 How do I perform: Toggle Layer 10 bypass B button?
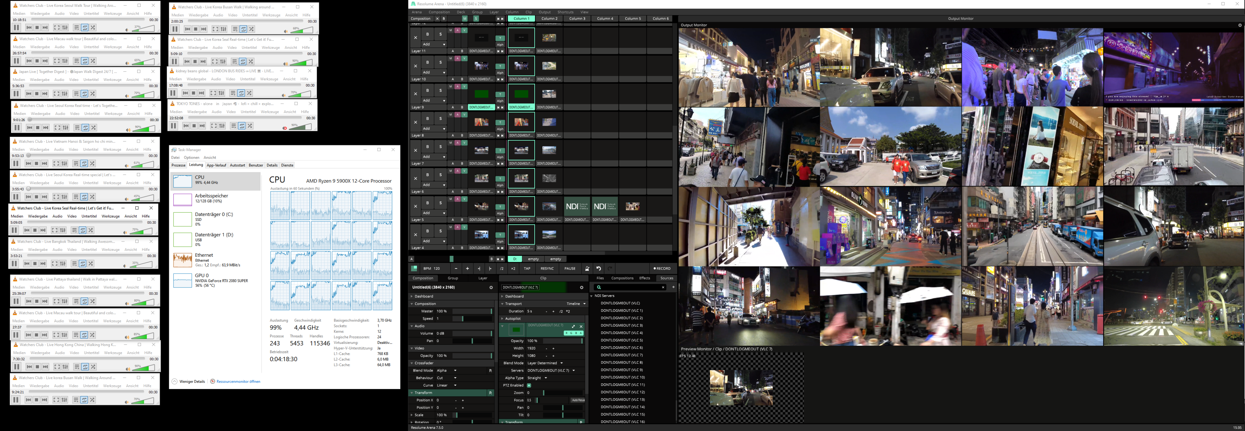[x=427, y=62]
